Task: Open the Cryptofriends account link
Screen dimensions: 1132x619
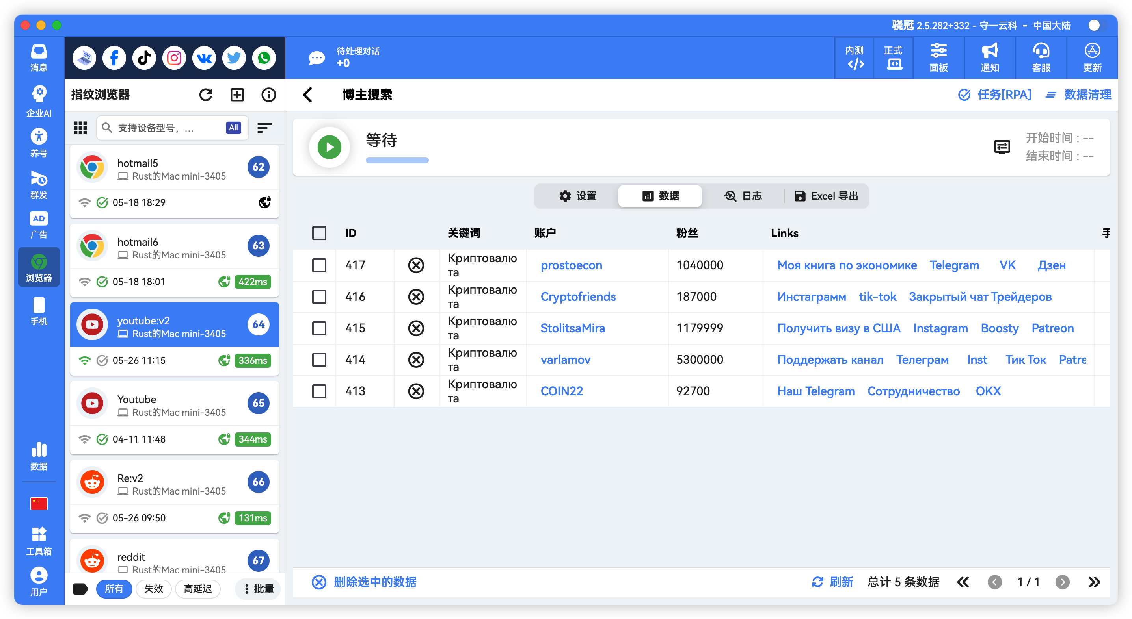Action: pos(578,297)
